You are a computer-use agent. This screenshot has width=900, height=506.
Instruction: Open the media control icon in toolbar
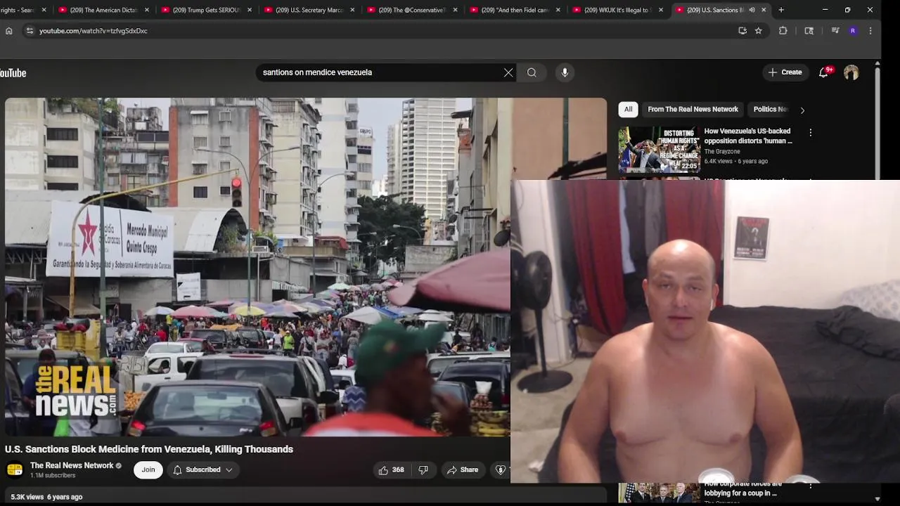pos(835,31)
